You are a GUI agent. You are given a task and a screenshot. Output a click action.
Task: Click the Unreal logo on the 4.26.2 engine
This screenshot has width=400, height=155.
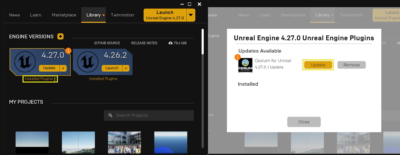point(88,62)
